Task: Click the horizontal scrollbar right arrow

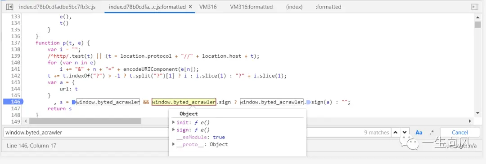Action: pyautogui.click(x=470, y=121)
